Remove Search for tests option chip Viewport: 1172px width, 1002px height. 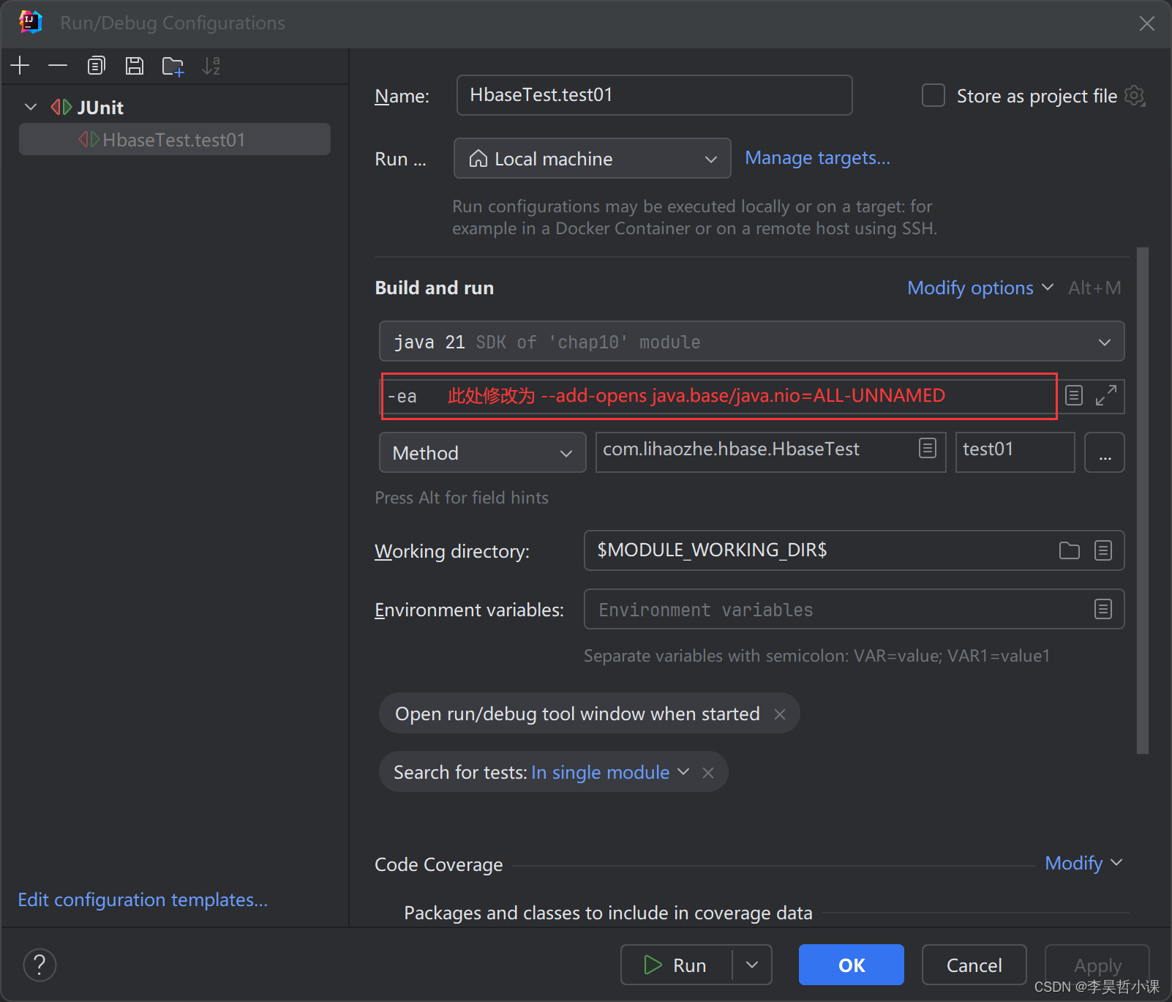click(x=708, y=773)
